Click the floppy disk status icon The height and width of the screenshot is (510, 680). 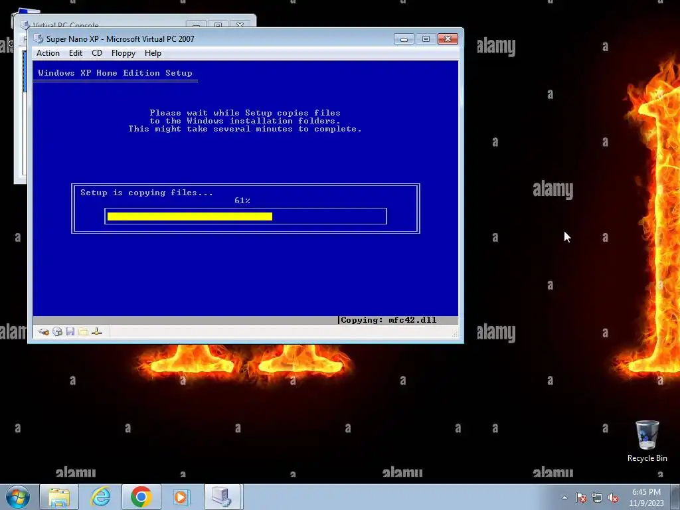click(70, 332)
